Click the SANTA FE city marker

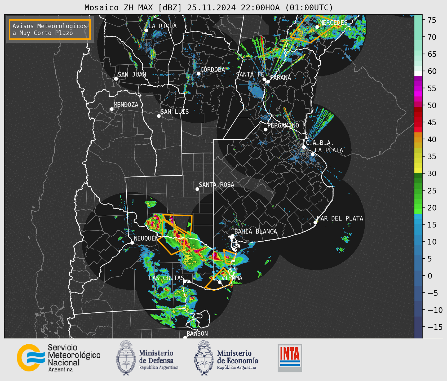[x=264, y=79]
